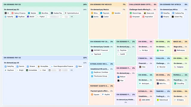191x107 pixels.
Task: Expand the +4 more companies in EU
Action: click(x=72, y=17)
